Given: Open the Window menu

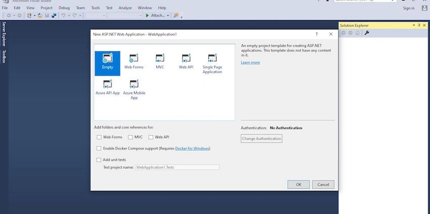Looking at the screenshot, I should (x=145, y=8).
